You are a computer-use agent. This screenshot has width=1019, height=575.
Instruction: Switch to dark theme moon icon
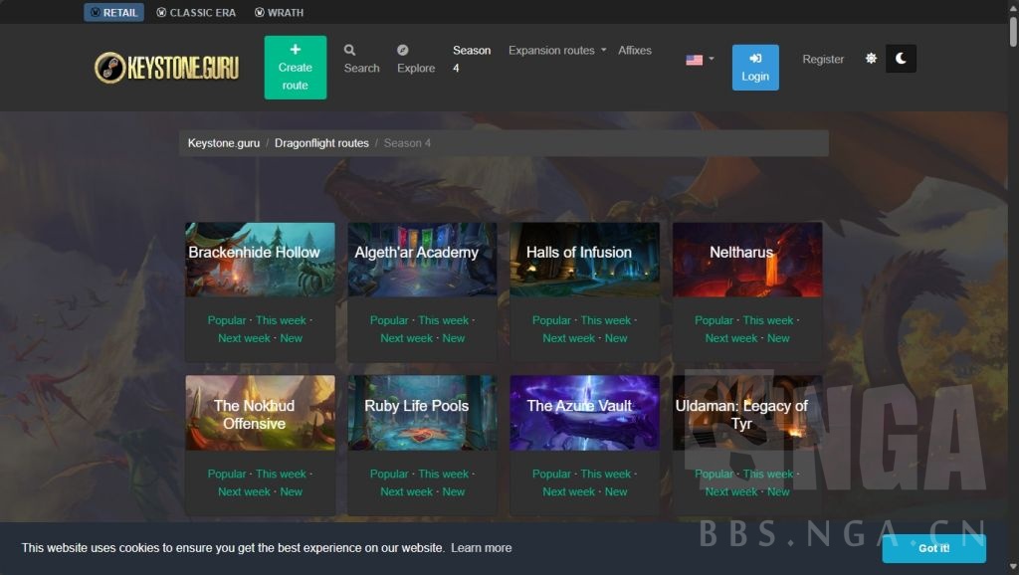(x=901, y=59)
